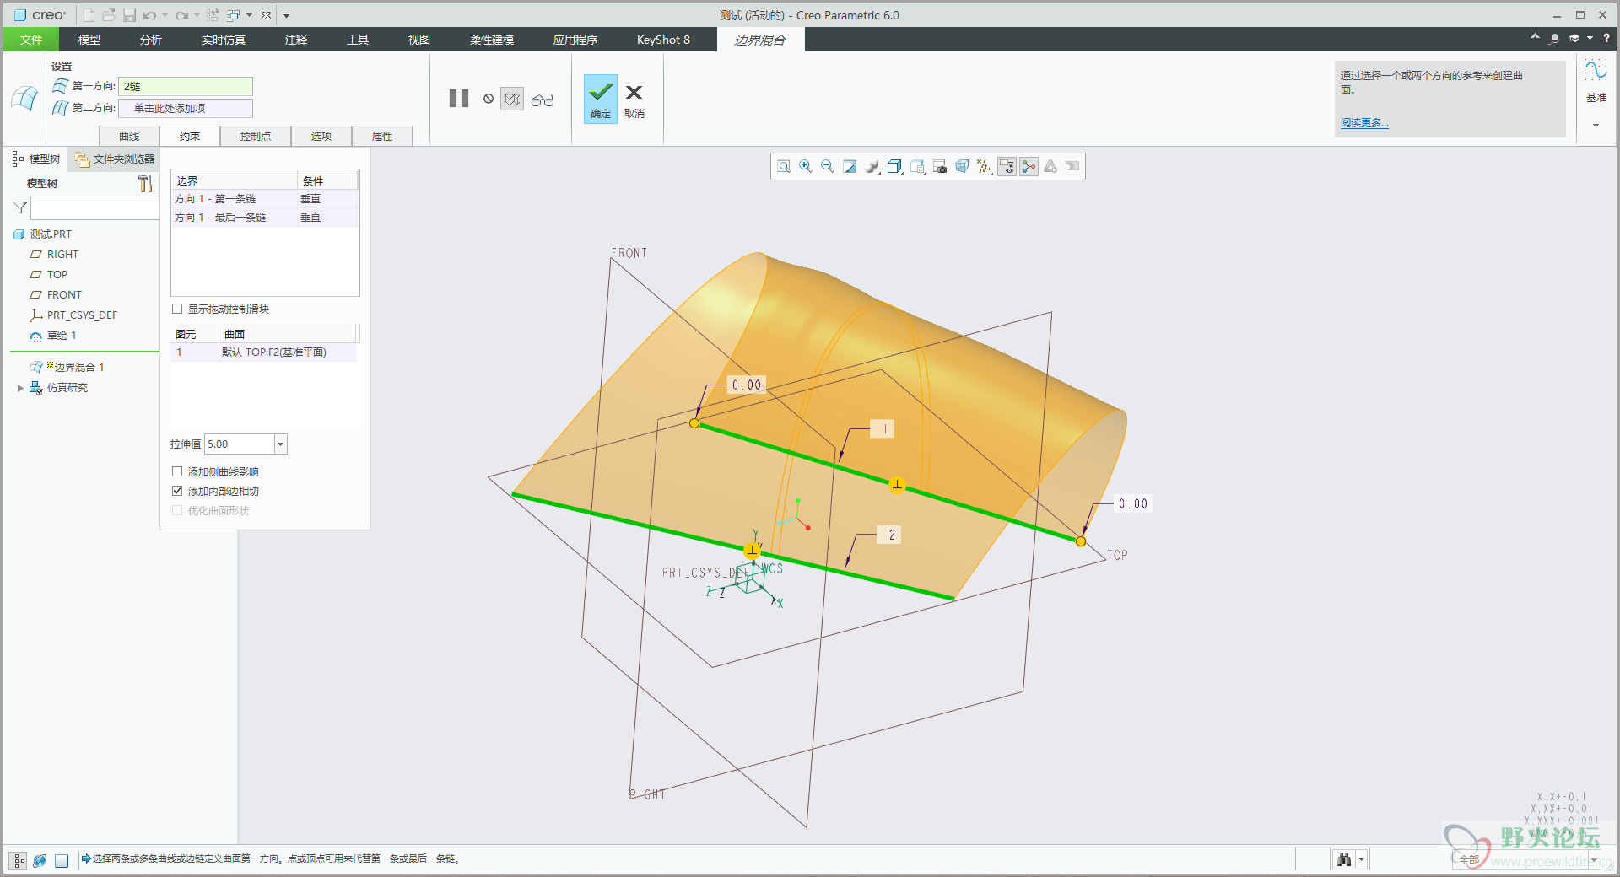Select the 默认 TOP:F2(基准平面) surface row
The image size is (1620, 877).
click(264, 352)
